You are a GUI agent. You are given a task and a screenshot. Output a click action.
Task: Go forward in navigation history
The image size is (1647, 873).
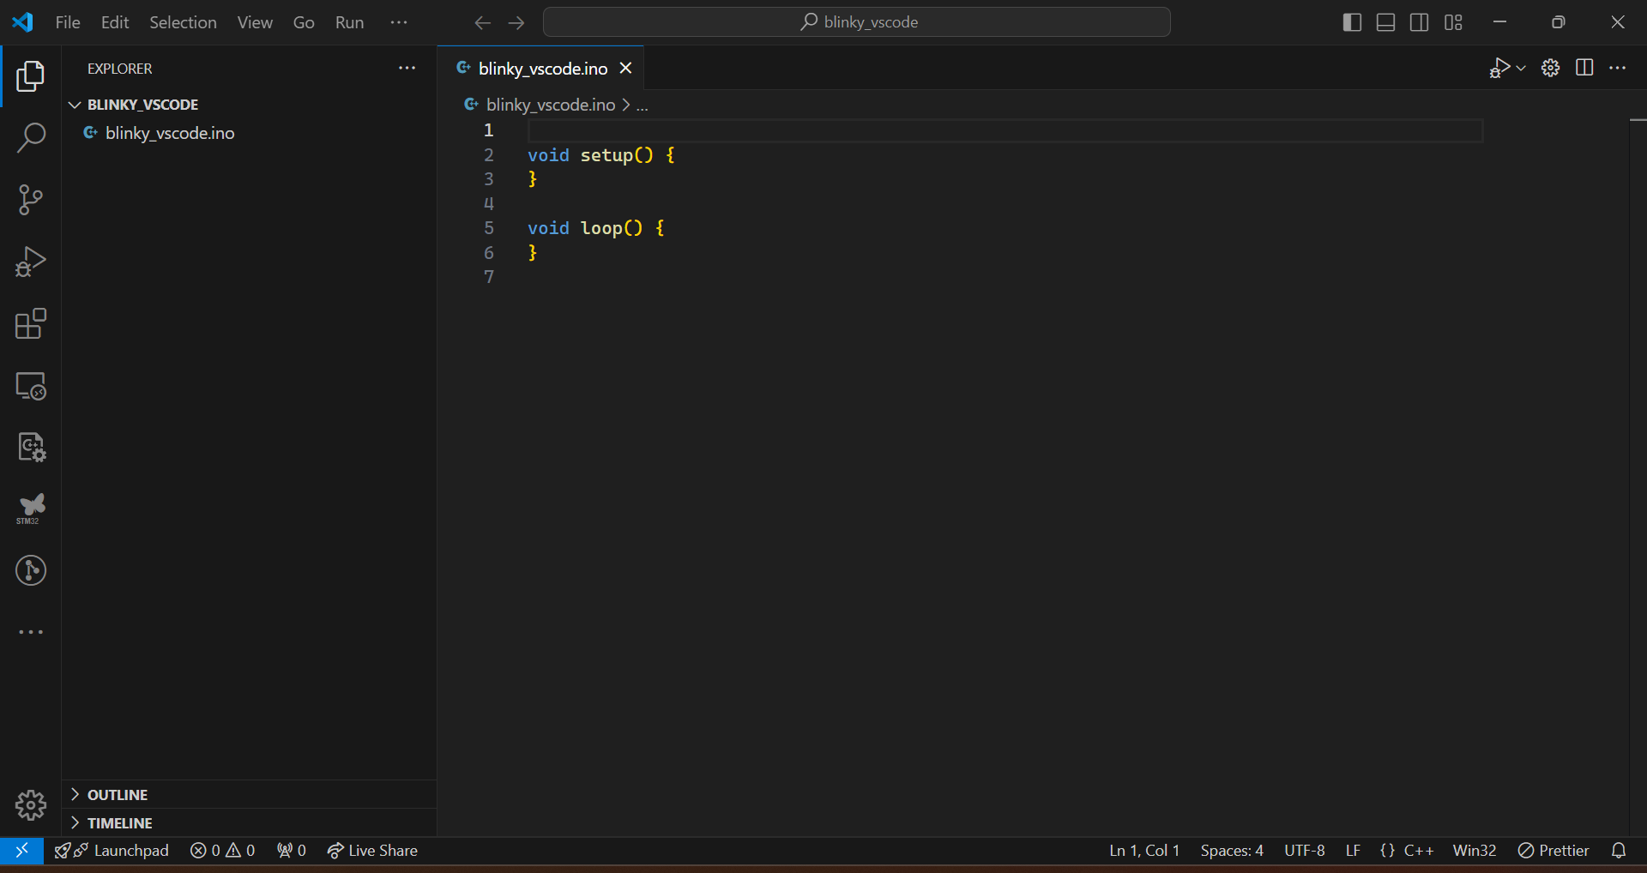[x=516, y=22]
